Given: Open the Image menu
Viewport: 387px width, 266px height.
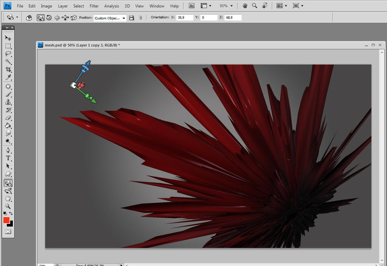Looking at the screenshot, I should point(46,6).
